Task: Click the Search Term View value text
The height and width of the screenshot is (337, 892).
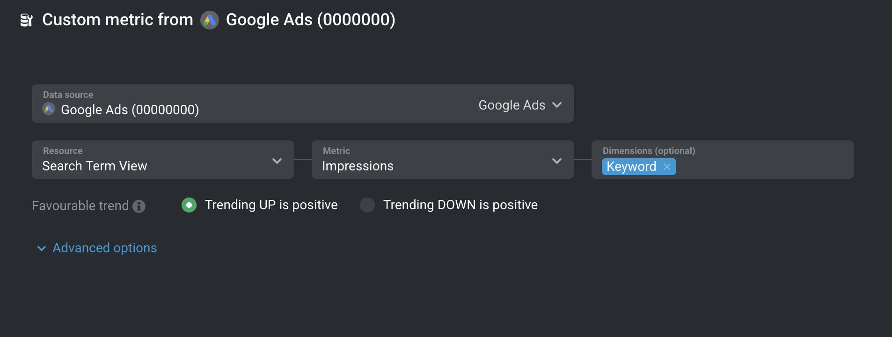Action: pyautogui.click(x=95, y=166)
